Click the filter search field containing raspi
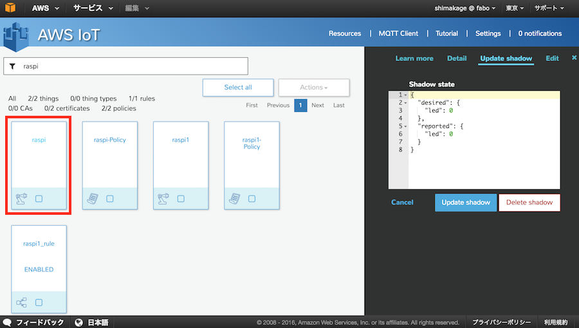579x328 pixels. [x=132, y=66]
